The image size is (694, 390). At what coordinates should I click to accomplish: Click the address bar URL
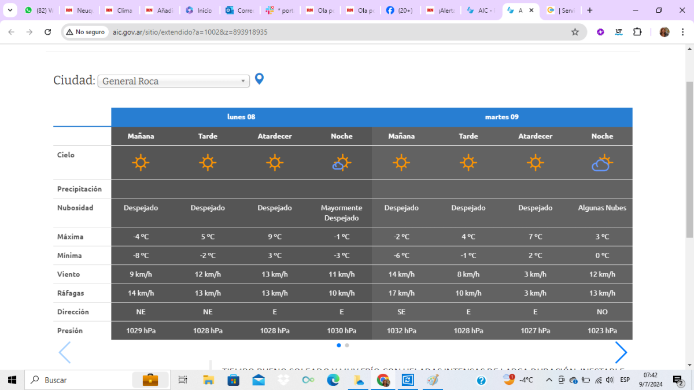tap(190, 32)
